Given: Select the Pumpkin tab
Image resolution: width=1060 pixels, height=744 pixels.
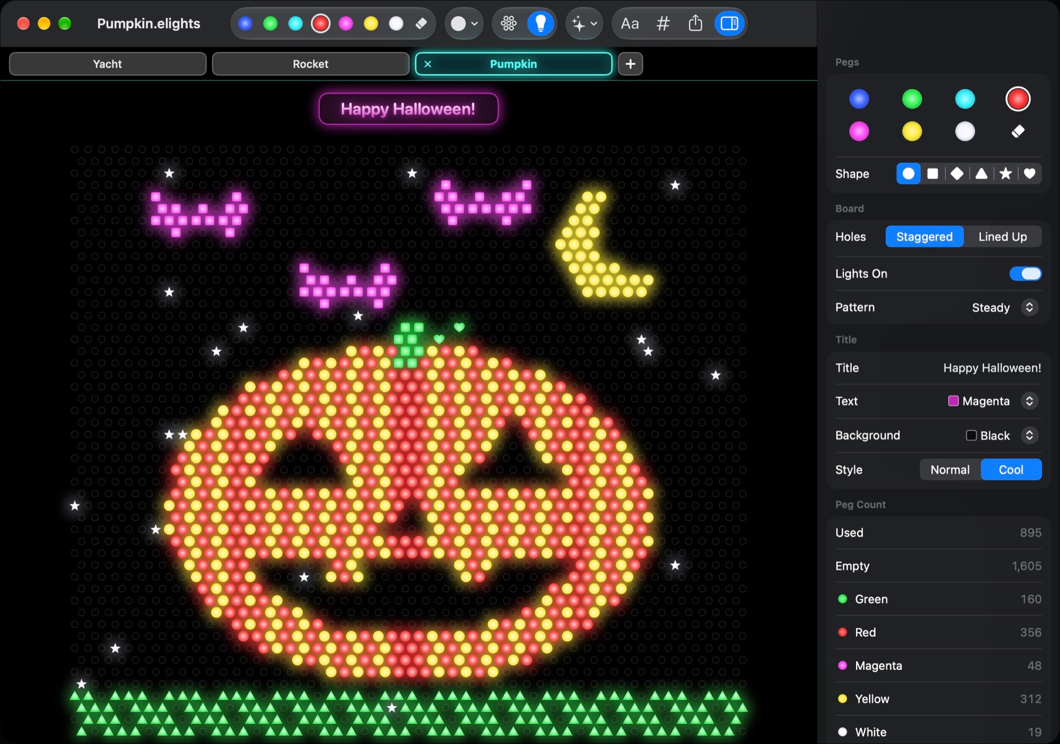Looking at the screenshot, I should pos(513,64).
